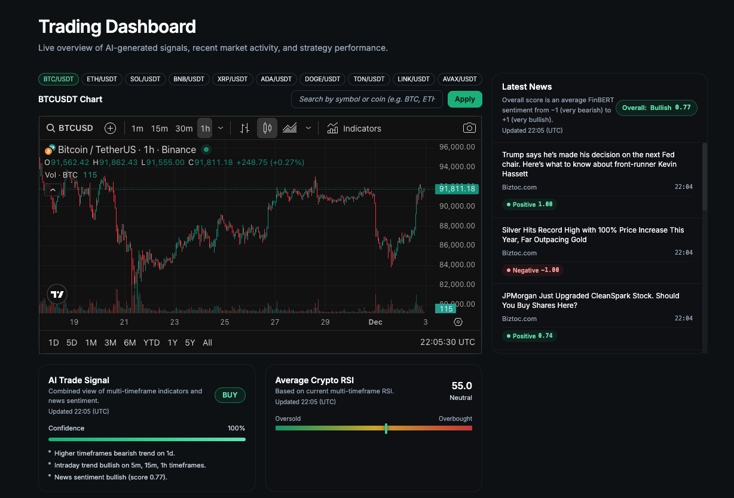Click the TradingView logo watermark on the chart
734x498 pixels.
57,294
